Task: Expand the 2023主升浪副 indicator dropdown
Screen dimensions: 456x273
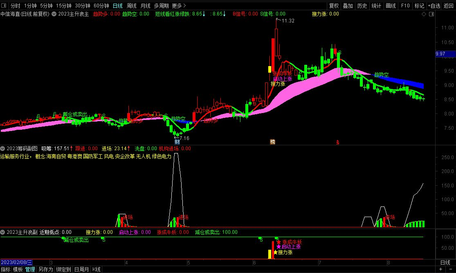Action: pyautogui.click(x=2, y=232)
